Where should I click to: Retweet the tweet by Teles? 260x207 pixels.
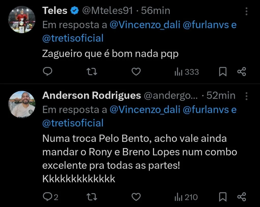(92, 72)
